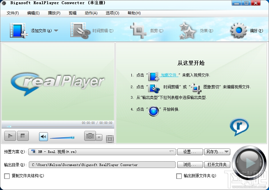Image resolution: width=269 pixels, height=190 pixels.
Task: Open the effects stars icon
Action: click(x=187, y=31)
